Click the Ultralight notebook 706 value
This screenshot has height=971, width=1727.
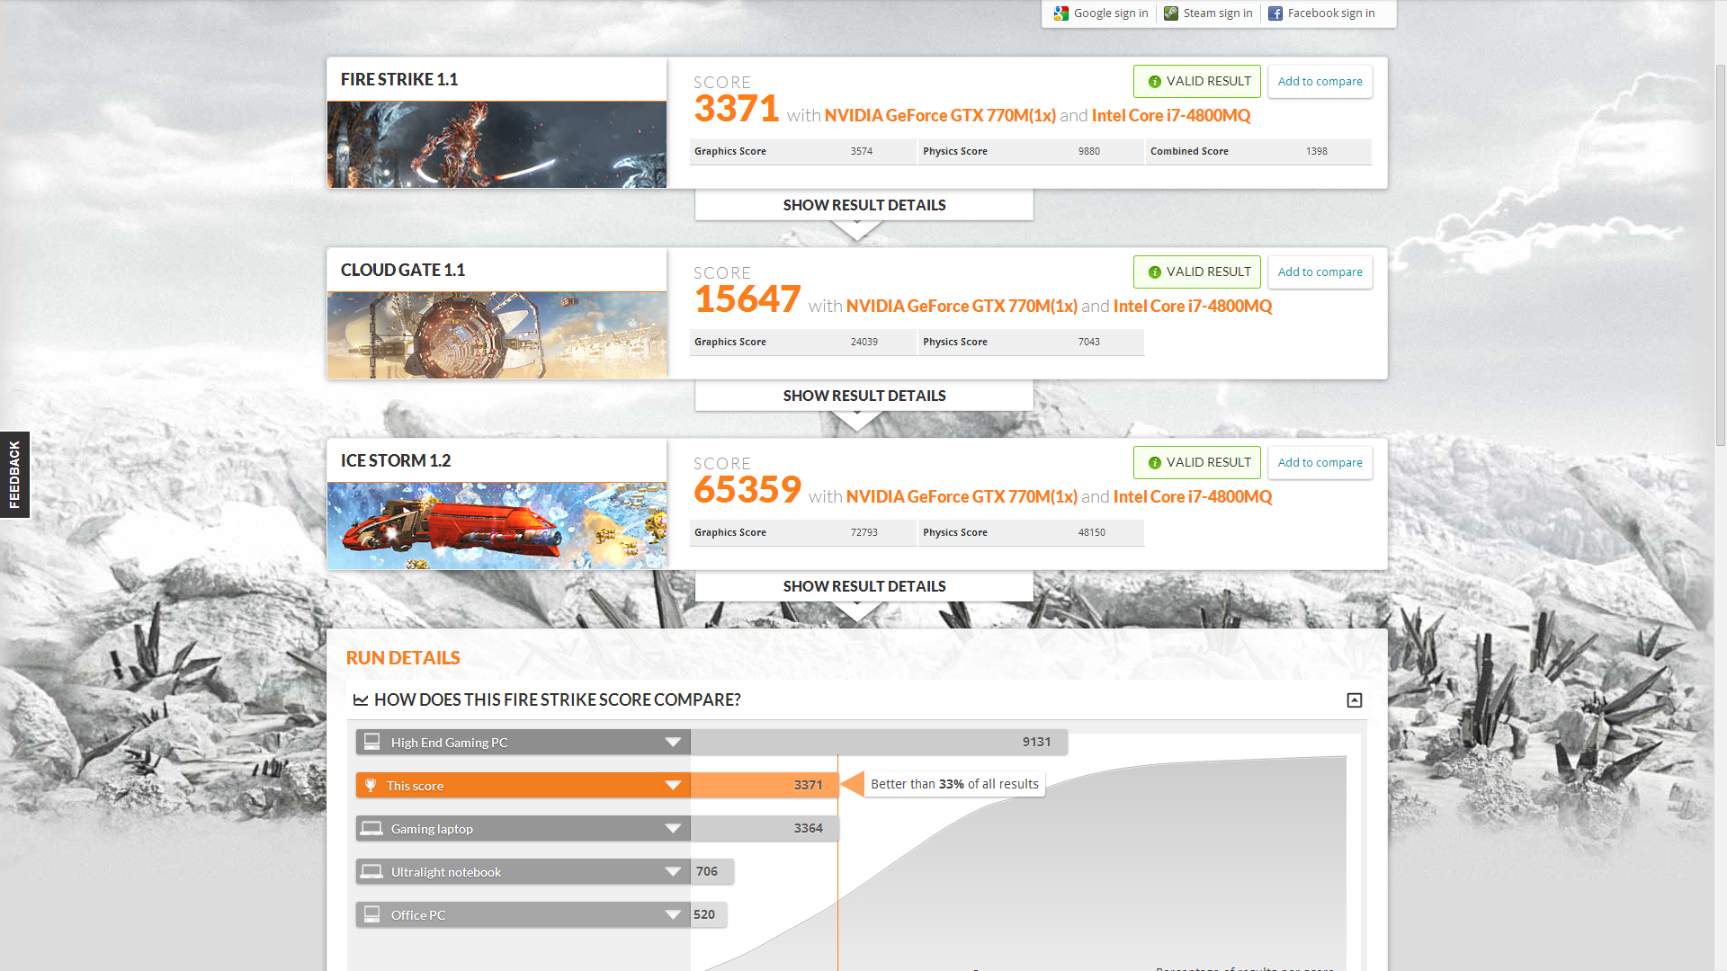coord(707,871)
